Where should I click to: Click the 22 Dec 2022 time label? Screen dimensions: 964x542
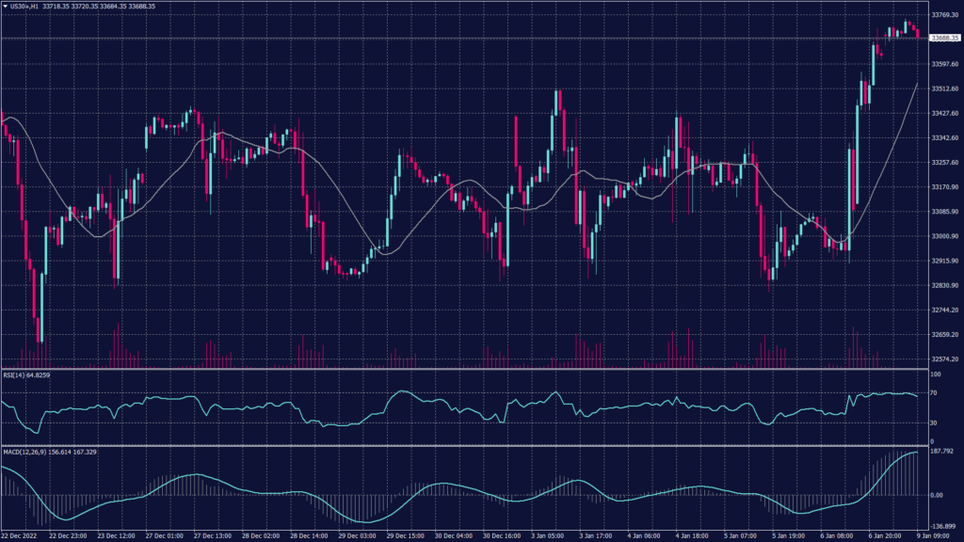[x=21, y=535]
